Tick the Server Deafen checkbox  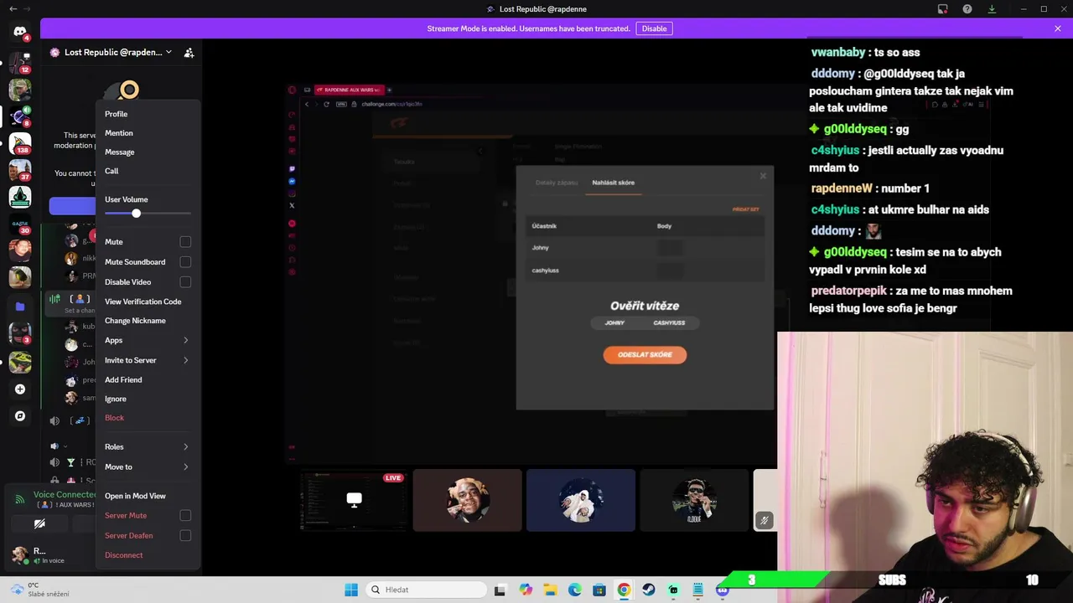tap(185, 535)
